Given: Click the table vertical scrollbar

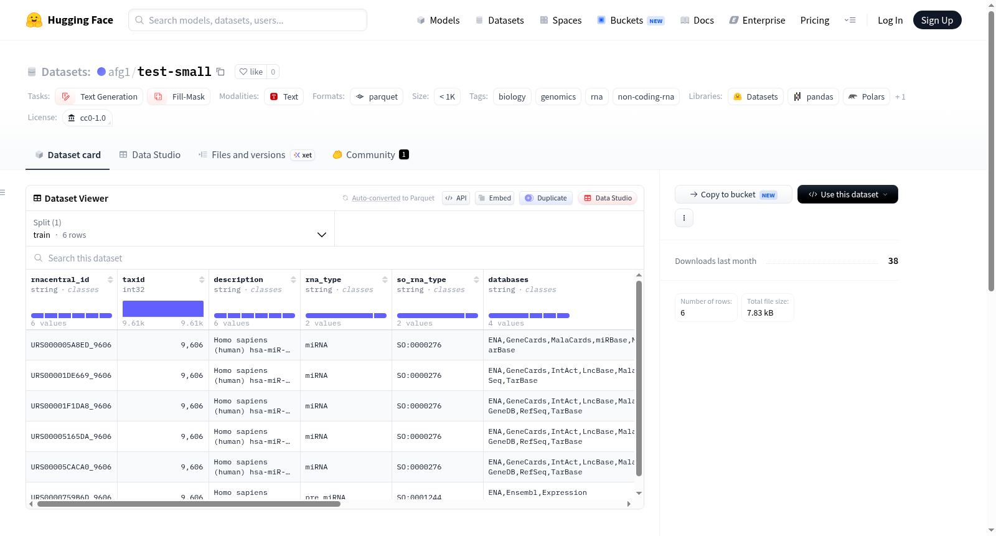Looking at the screenshot, I should pos(639,378).
